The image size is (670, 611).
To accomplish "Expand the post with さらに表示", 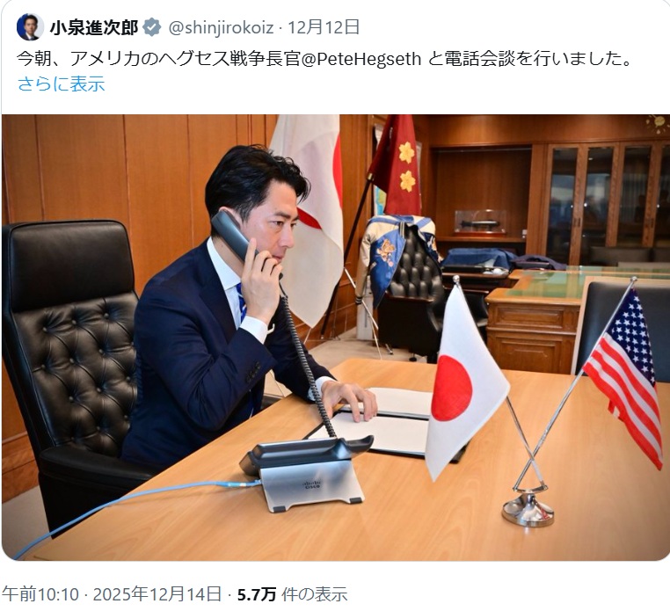I will click(x=61, y=84).
